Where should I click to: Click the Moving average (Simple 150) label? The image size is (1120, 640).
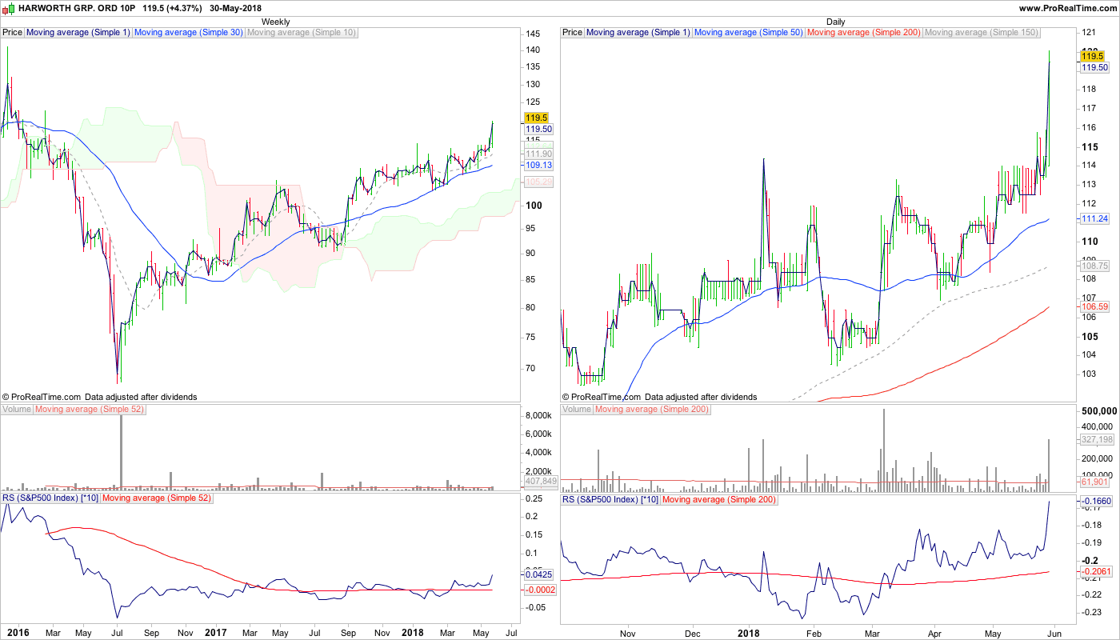[982, 33]
